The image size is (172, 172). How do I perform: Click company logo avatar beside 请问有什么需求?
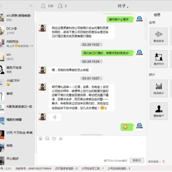pyautogui.click(x=140, y=19)
